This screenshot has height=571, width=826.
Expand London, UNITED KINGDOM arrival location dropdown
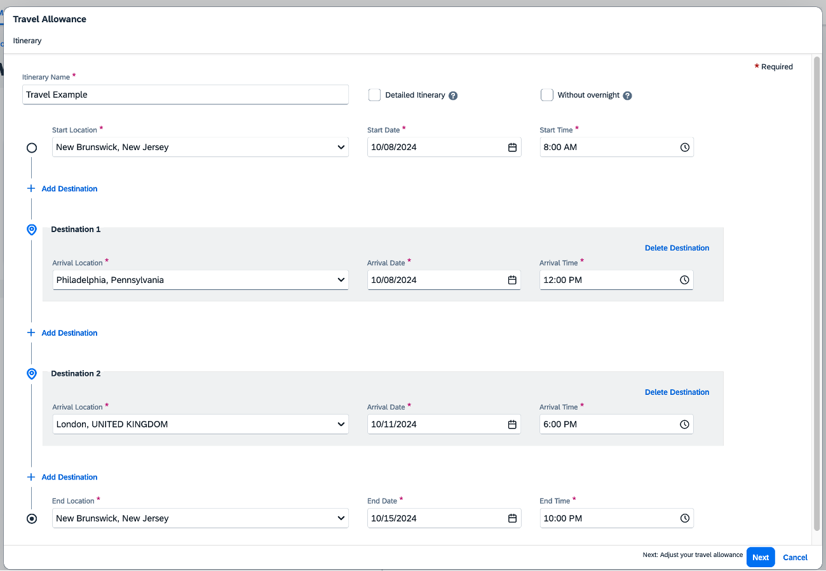341,424
